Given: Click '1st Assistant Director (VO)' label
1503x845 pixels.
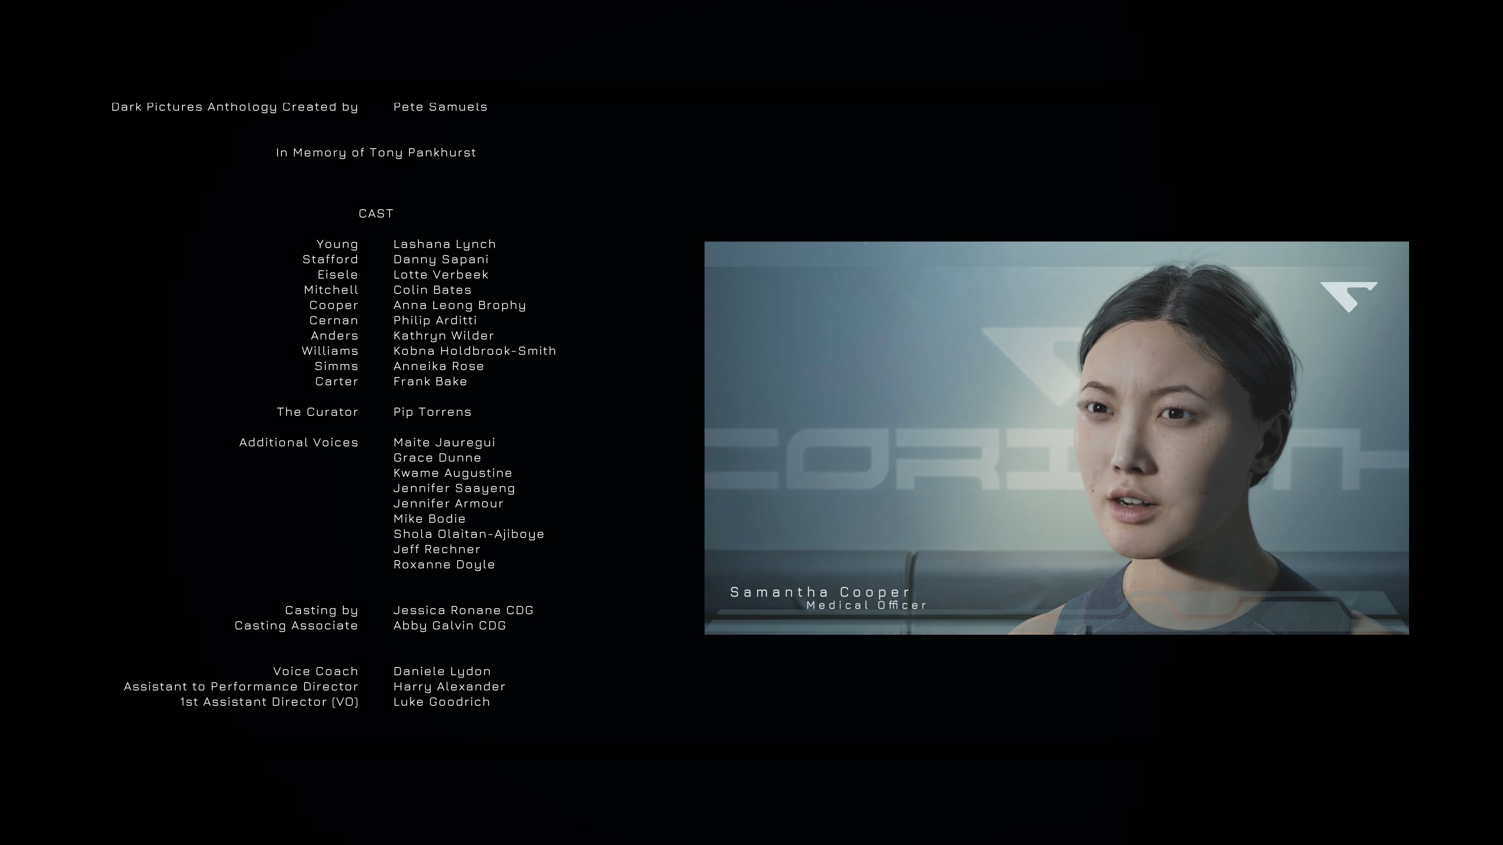Looking at the screenshot, I should pos(269,702).
